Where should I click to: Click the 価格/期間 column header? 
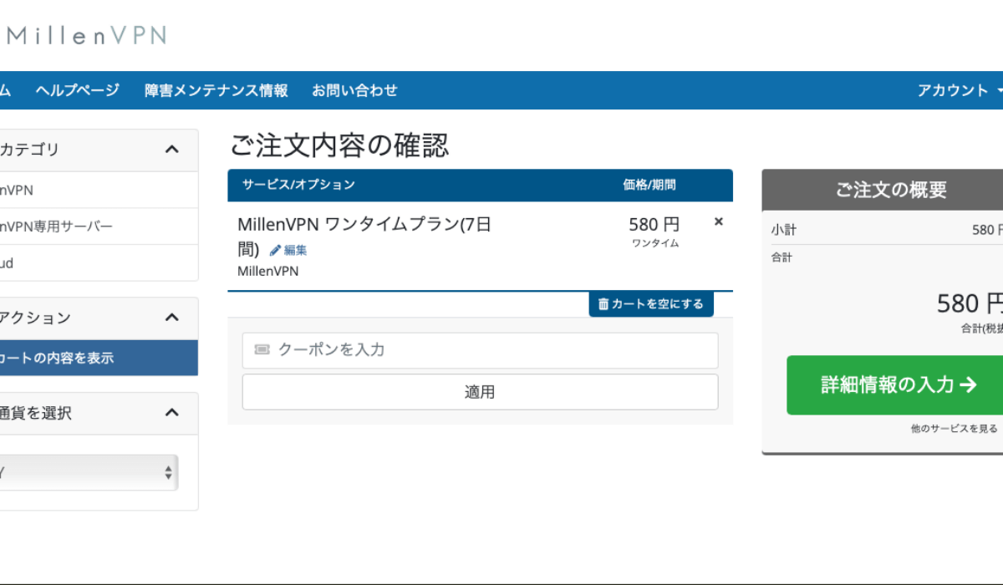coord(649,185)
